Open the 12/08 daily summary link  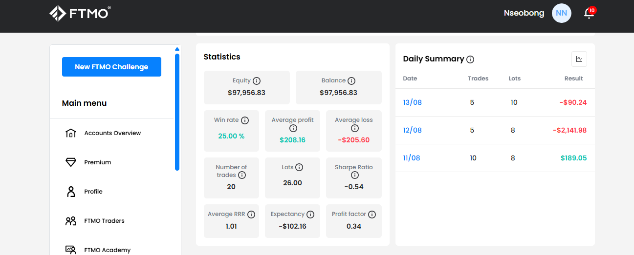pos(412,130)
